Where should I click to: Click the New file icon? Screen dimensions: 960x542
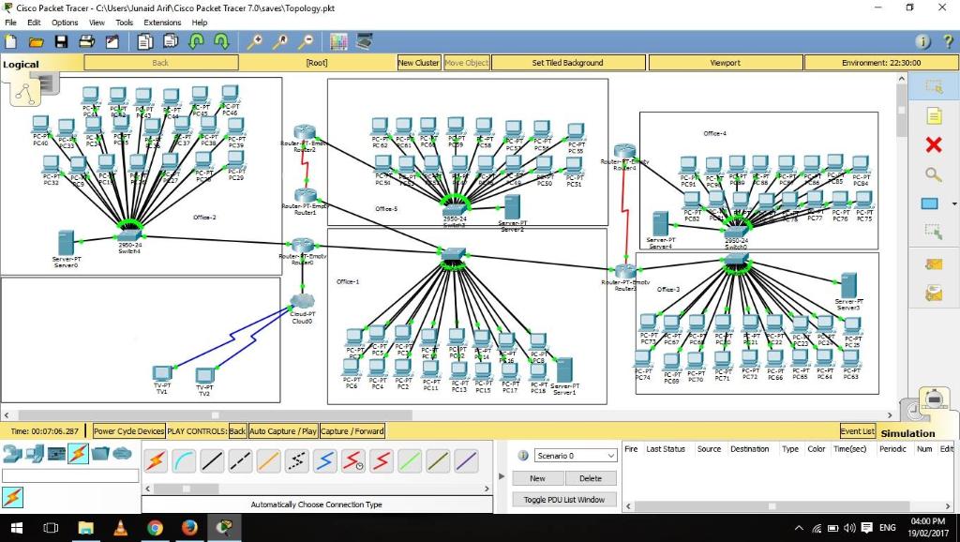[x=11, y=41]
